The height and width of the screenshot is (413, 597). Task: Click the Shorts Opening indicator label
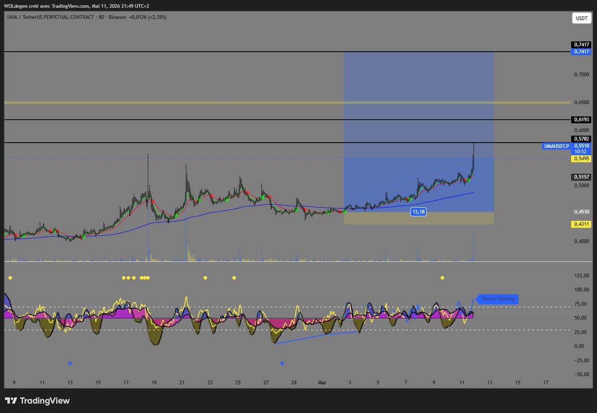click(499, 299)
